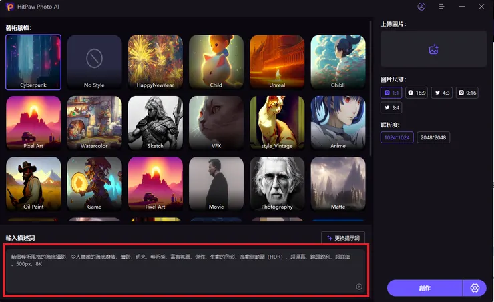This screenshot has height=302, width=494.
Task: Choose the 9:16 Instagram size
Action: coord(467,93)
